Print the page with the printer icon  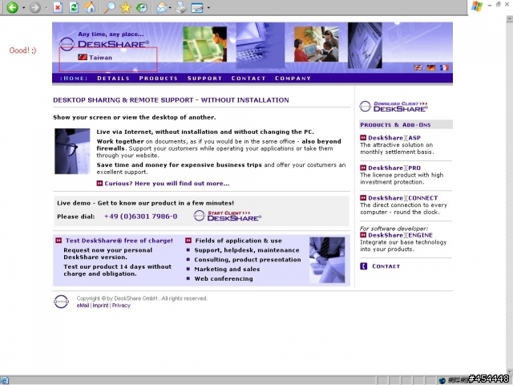point(181,7)
